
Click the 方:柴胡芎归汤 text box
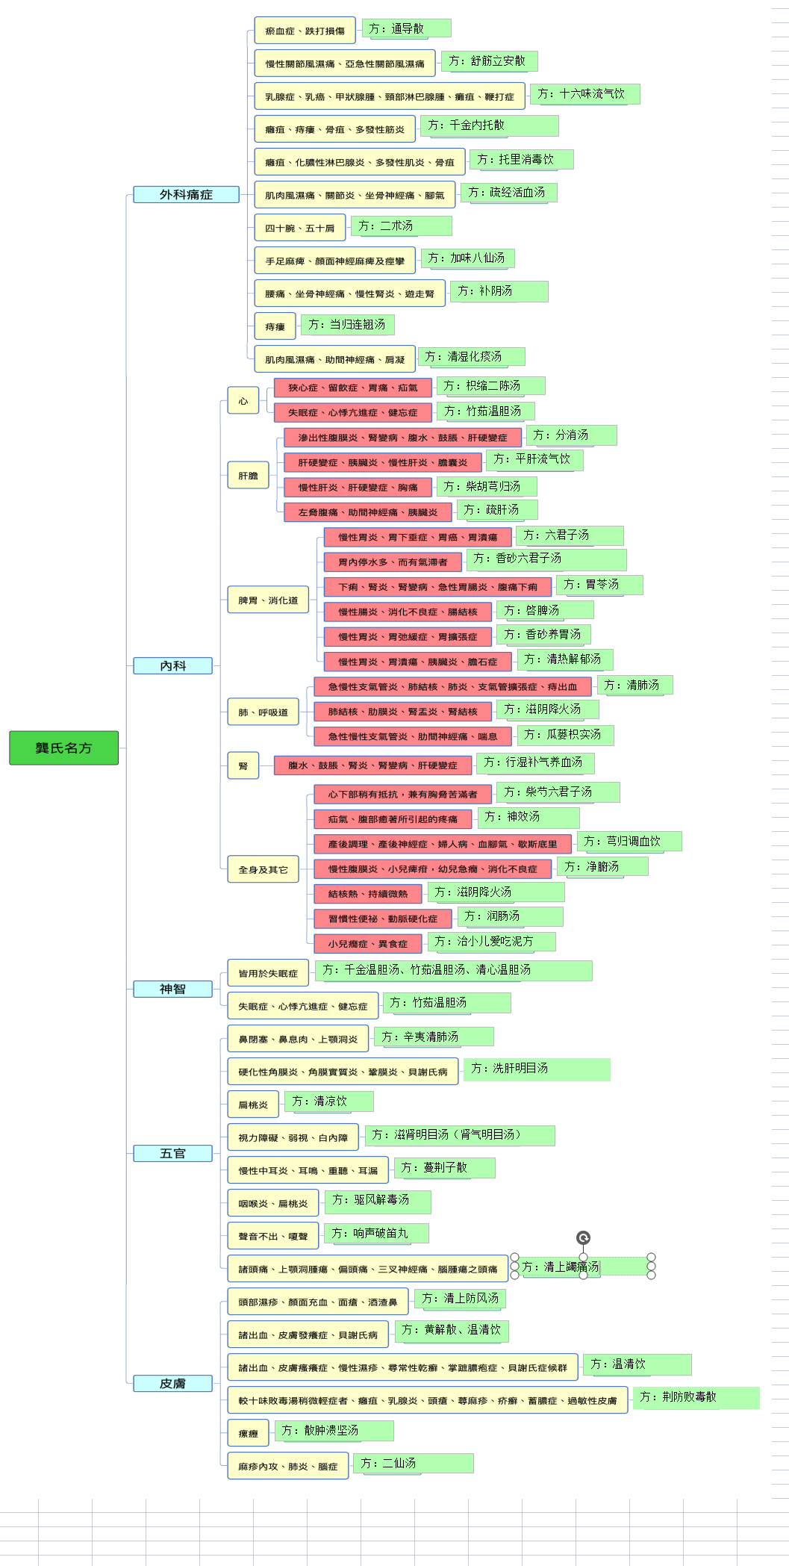point(487,487)
